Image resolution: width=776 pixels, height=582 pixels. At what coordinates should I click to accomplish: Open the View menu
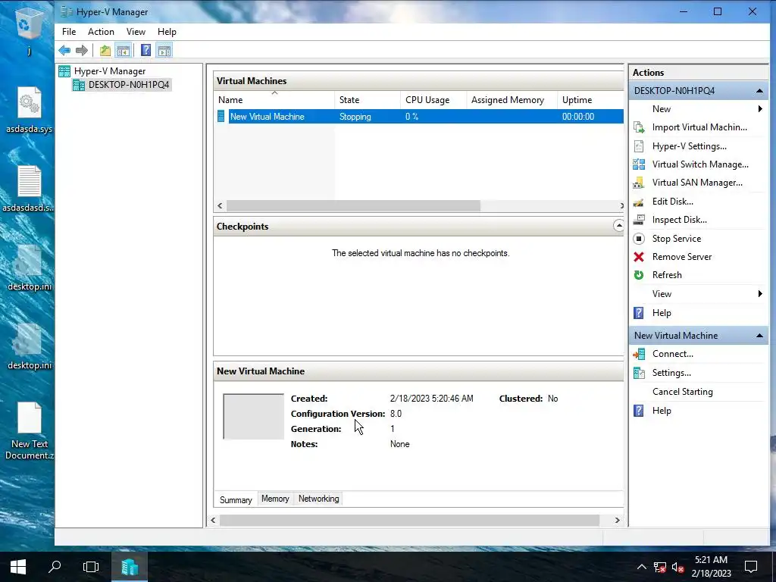(x=136, y=32)
